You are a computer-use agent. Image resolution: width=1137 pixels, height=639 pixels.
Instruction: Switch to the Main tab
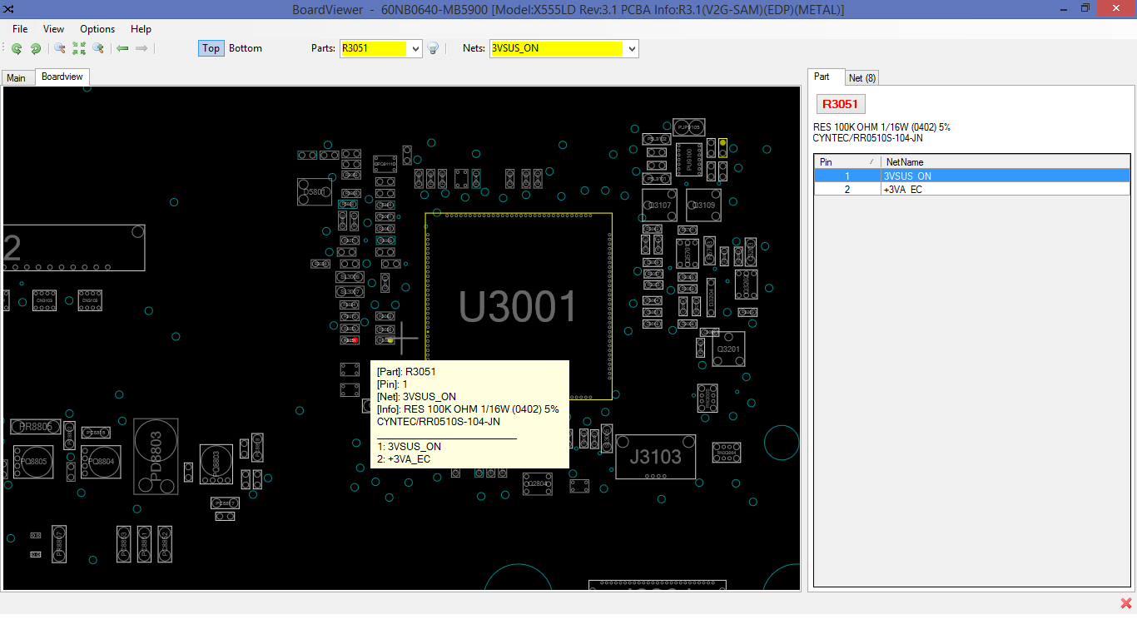tap(17, 77)
